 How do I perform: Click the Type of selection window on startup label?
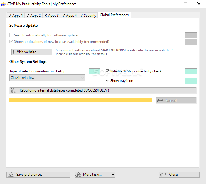click(38, 71)
